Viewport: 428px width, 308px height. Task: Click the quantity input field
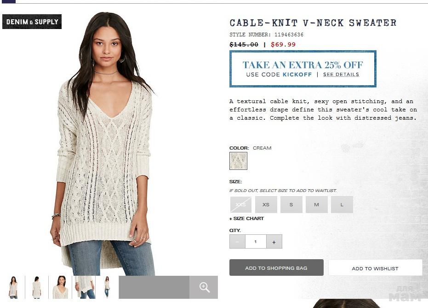coord(256,242)
